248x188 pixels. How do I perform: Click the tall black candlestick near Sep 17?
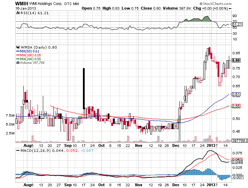(x=84, y=89)
